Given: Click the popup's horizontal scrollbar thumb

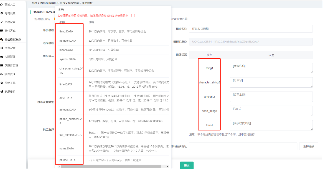Looking at the screenshot, I should click(111, 167).
